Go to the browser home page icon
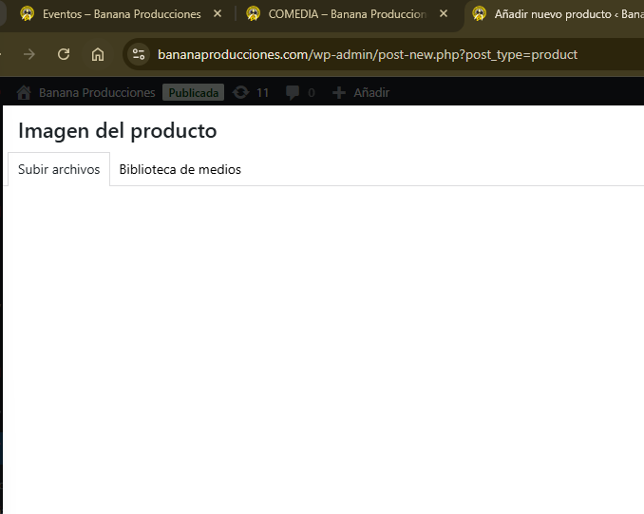This screenshot has height=514, width=644. point(98,54)
